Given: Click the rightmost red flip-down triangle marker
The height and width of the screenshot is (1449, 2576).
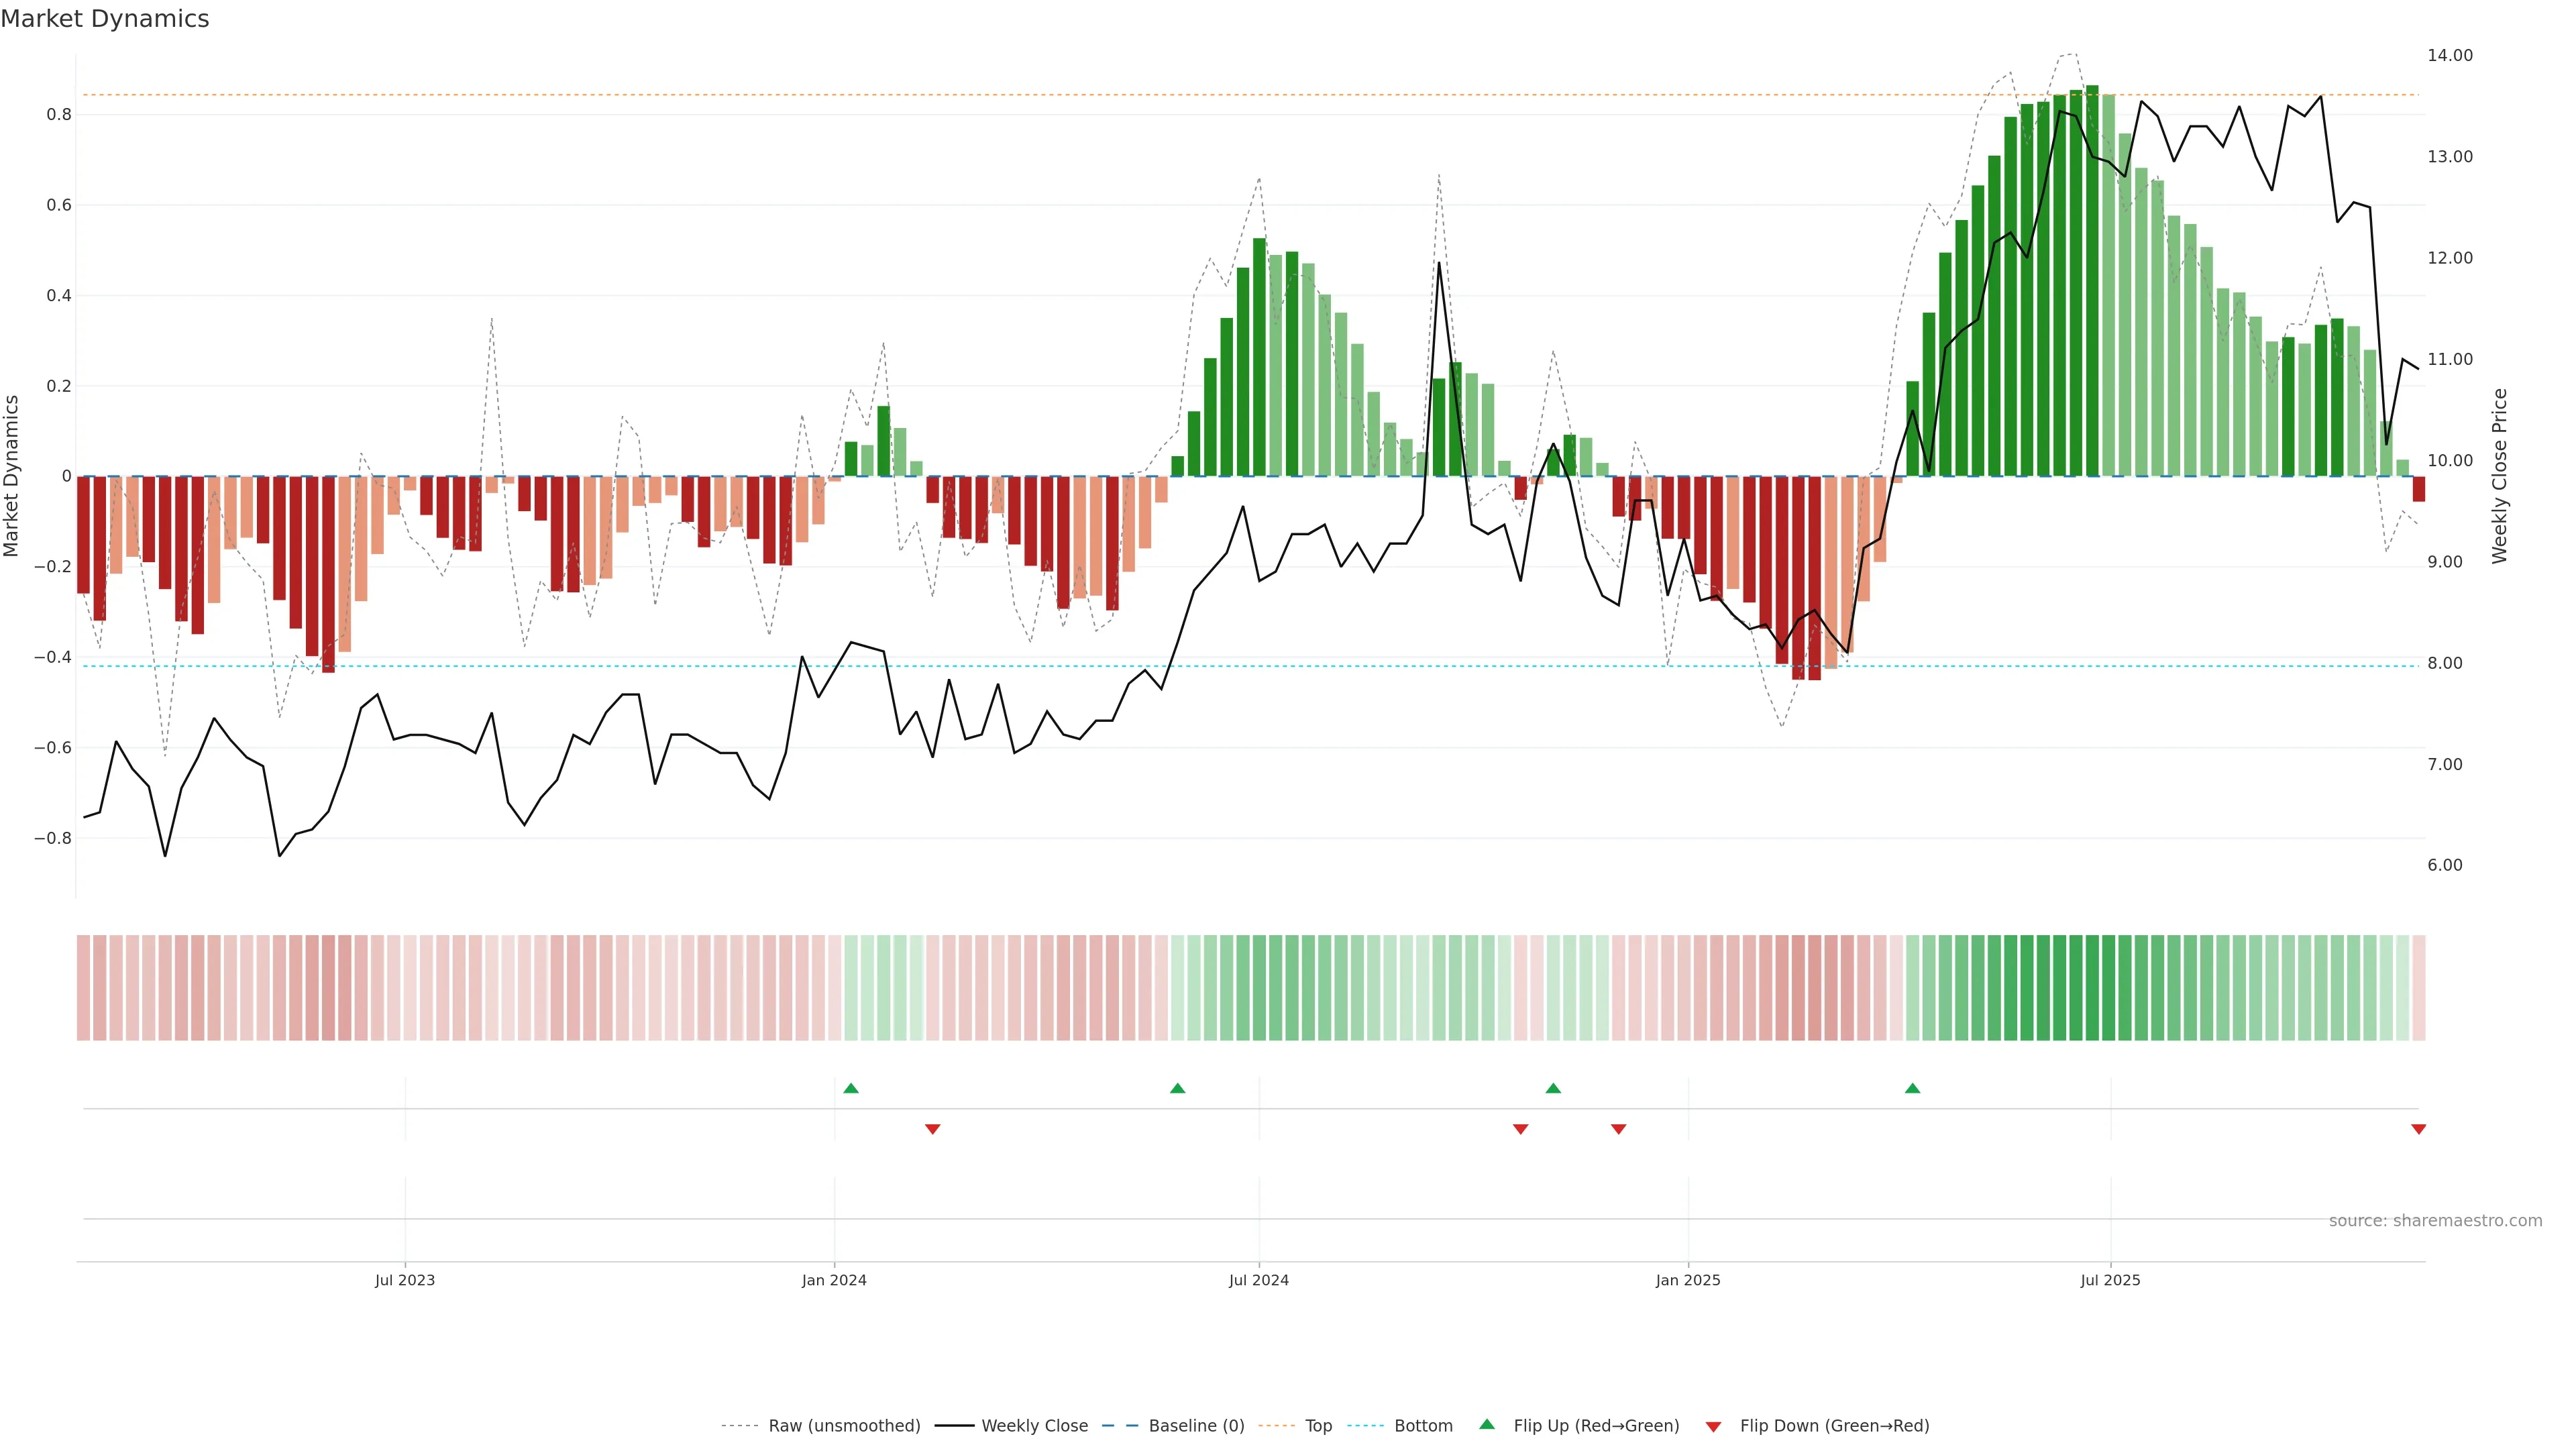Looking at the screenshot, I should tap(2418, 1129).
